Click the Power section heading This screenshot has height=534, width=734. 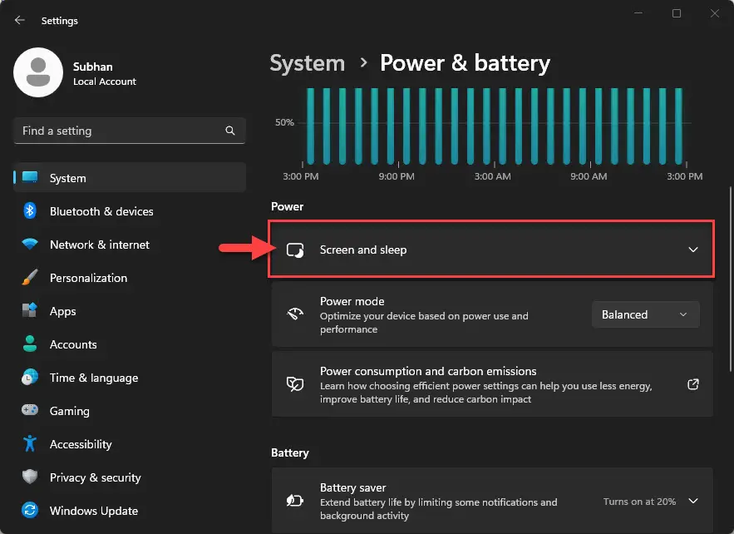(287, 206)
